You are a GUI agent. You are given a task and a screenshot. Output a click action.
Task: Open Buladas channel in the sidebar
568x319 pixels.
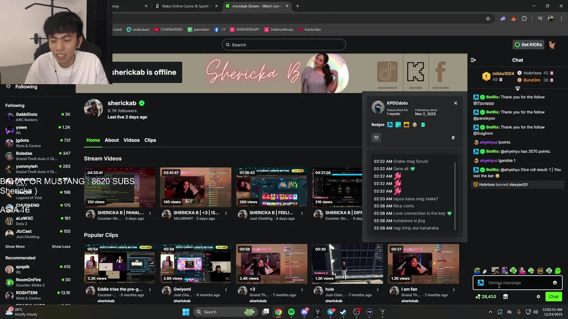pyautogui.click(x=38, y=156)
